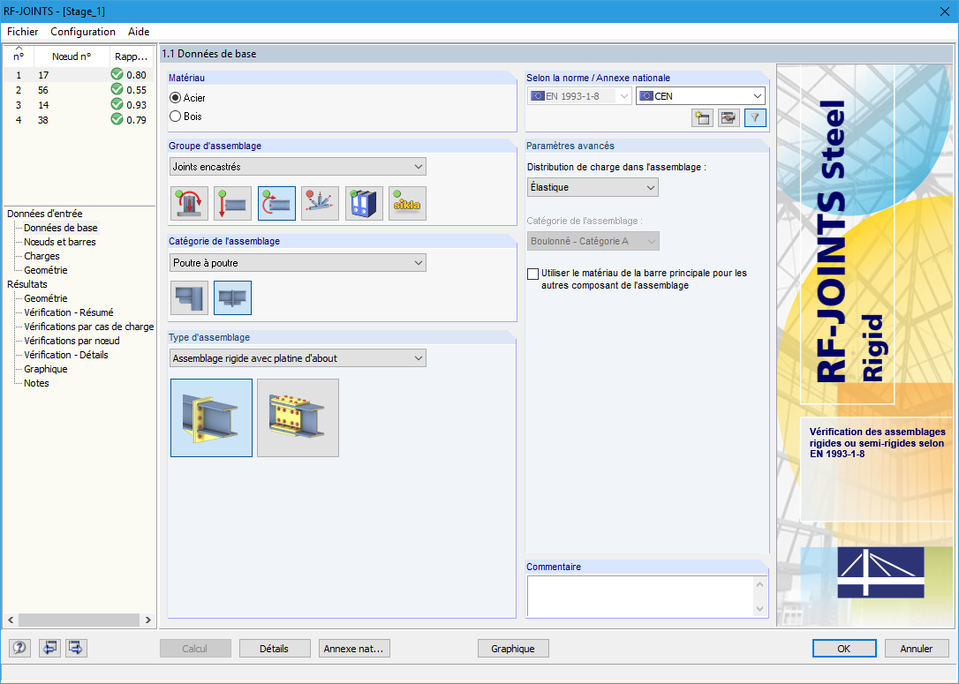Click the green check for node 56

[117, 89]
